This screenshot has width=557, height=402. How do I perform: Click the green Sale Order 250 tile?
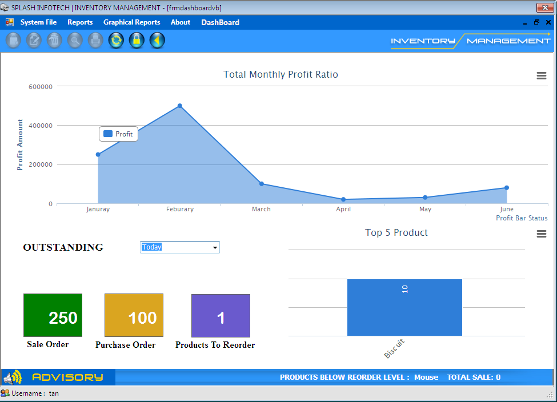tap(53, 315)
